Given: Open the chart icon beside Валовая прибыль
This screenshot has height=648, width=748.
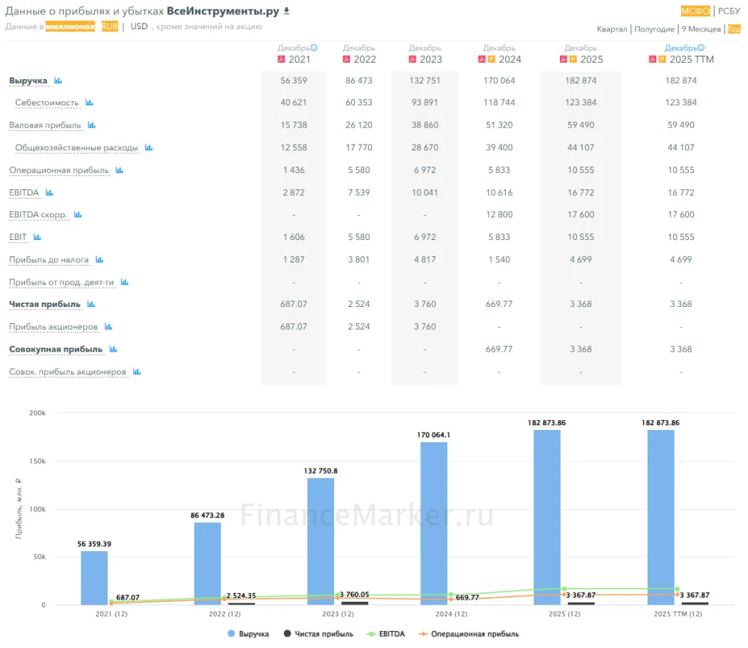Looking at the screenshot, I should pos(91,125).
